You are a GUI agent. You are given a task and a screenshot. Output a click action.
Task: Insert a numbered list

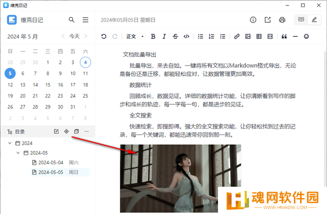pos(211,37)
